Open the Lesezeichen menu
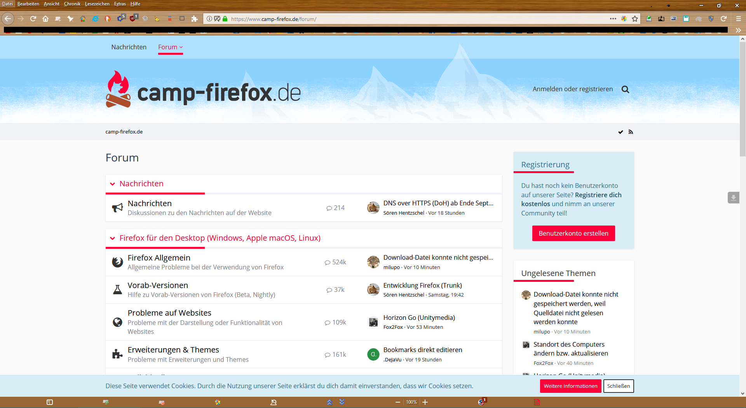 click(97, 4)
